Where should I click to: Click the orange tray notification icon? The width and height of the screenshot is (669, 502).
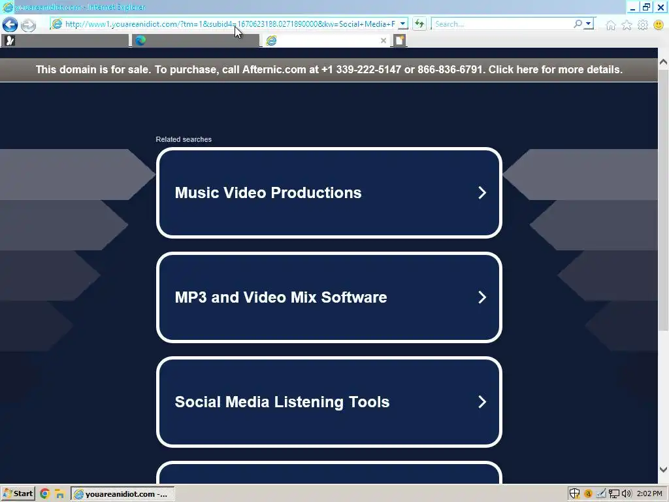[x=588, y=494]
